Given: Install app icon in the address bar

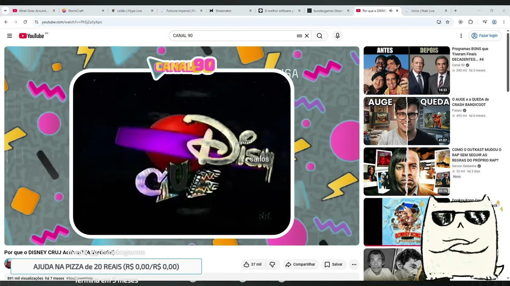Looking at the screenshot, I should (x=439, y=22).
